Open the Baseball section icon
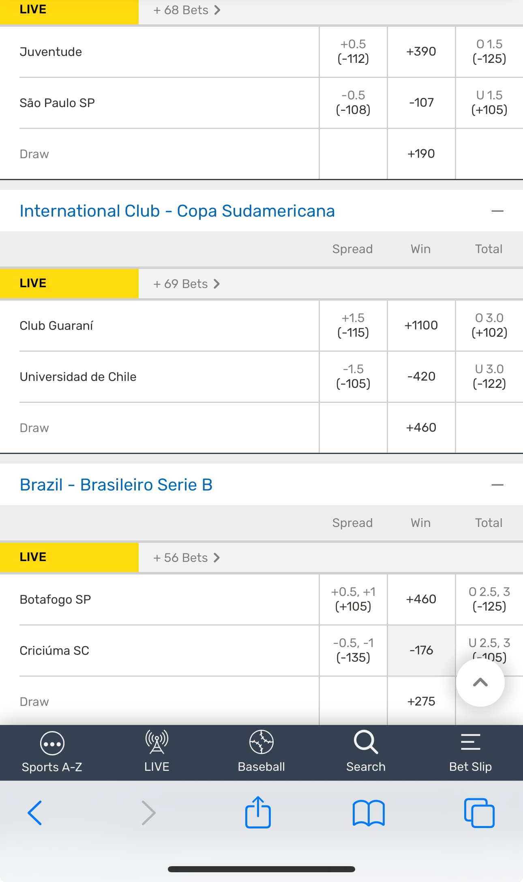This screenshot has width=523, height=882. [x=261, y=742]
